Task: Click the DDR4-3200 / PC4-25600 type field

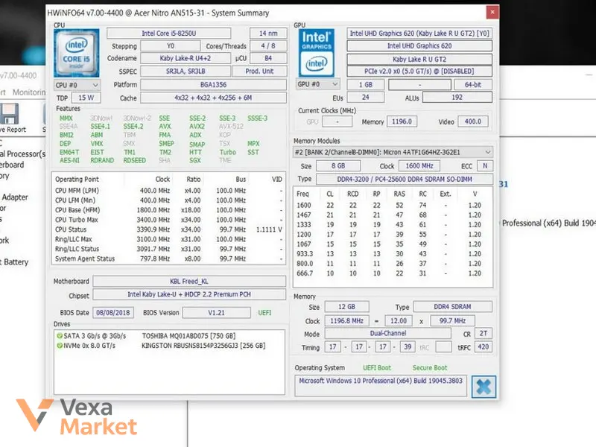Action: [x=405, y=179]
